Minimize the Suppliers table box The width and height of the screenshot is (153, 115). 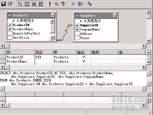point(115,16)
